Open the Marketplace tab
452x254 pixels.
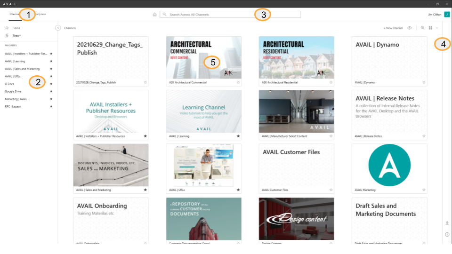point(40,14)
